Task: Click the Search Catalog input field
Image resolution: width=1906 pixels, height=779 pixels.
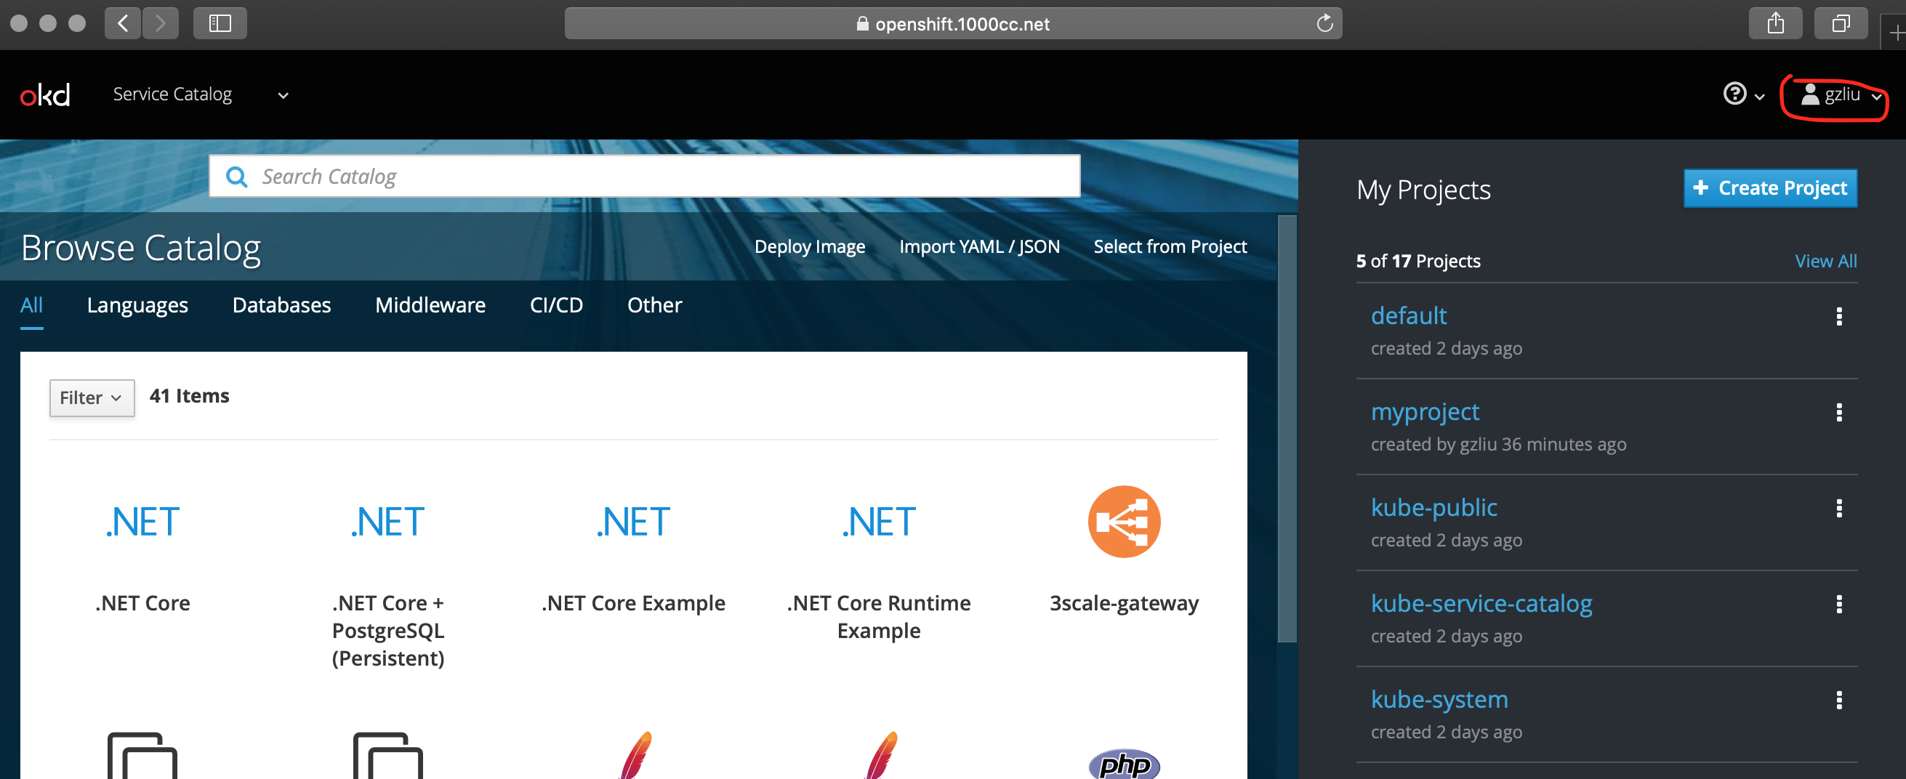Action: point(645,176)
